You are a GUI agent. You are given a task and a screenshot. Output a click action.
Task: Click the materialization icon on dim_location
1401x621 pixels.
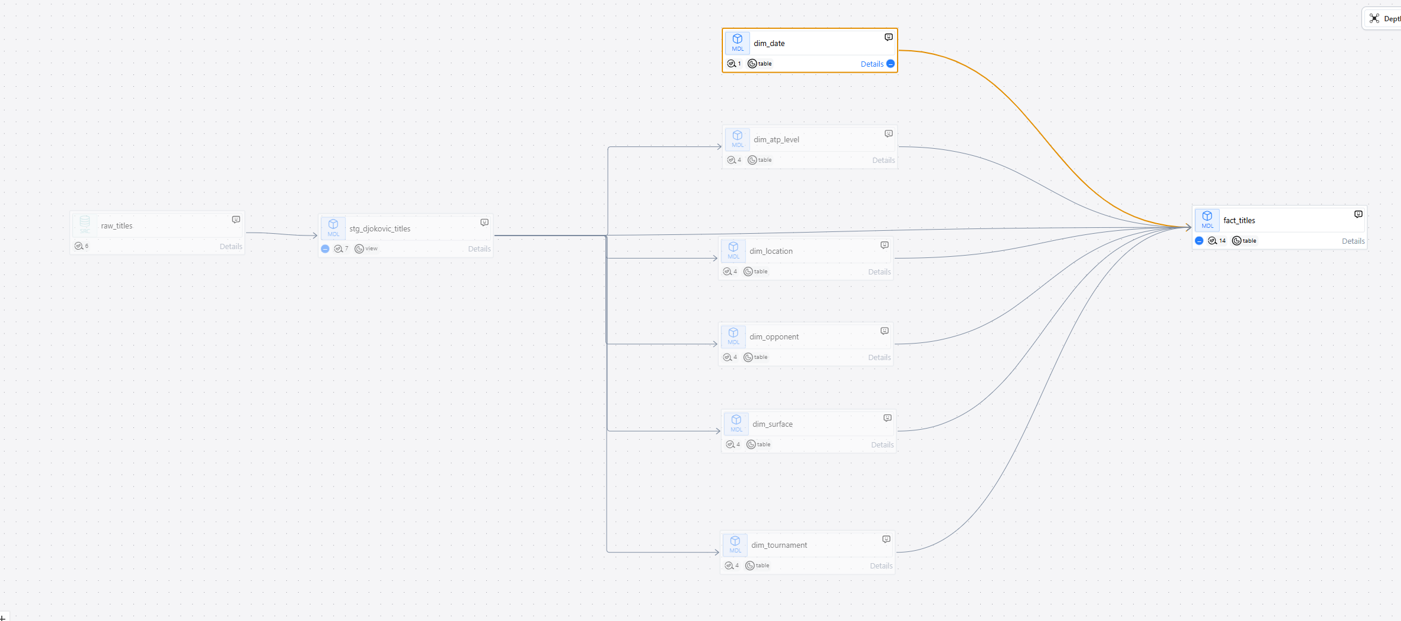(x=748, y=272)
